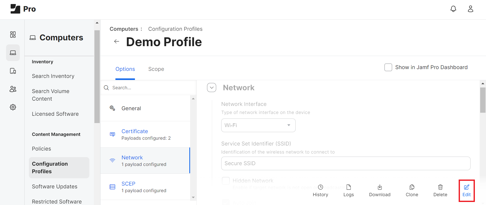Screen dimensions: 486x205
Task: Click the payload list scroll up arrow
Action: (x=193, y=99)
